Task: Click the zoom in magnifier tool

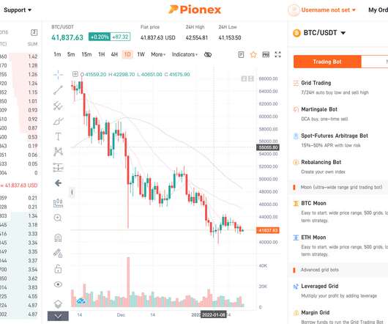Action: 58,218
